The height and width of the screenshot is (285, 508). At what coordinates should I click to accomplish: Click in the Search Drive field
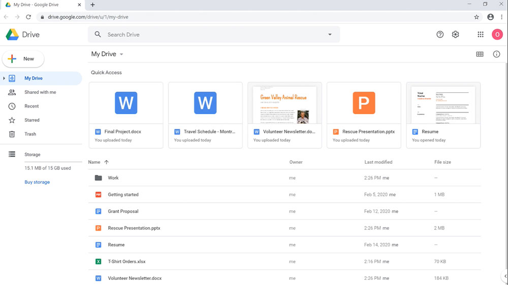(x=214, y=34)
